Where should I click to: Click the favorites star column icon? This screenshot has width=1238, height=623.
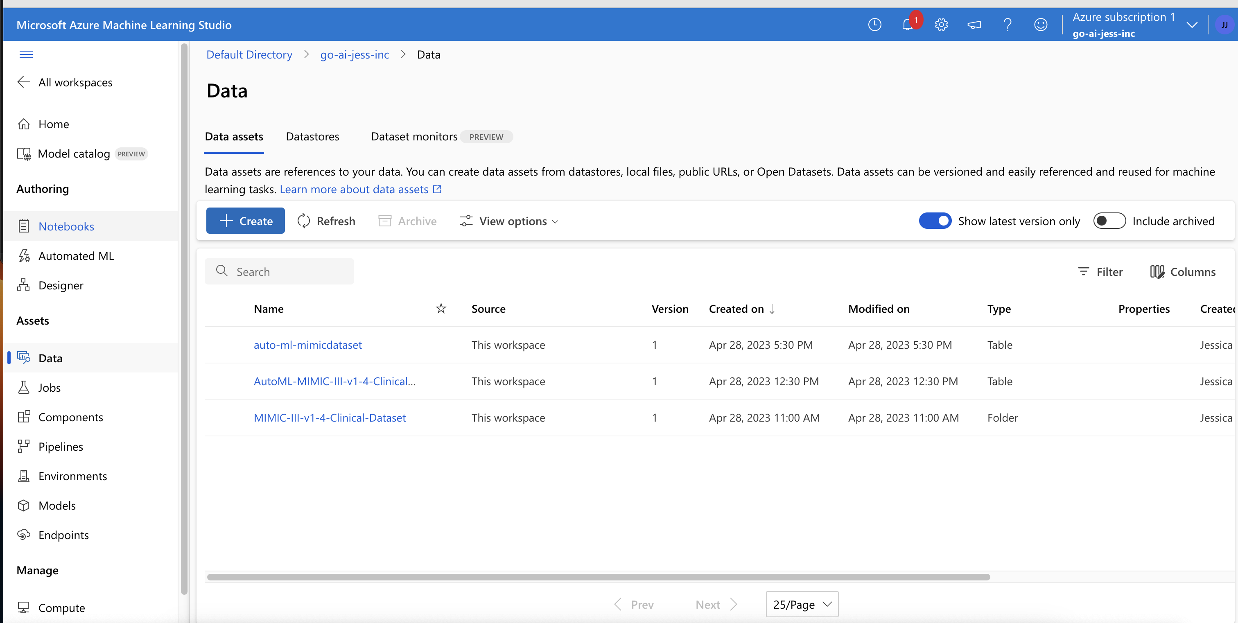tap(441, 309)
